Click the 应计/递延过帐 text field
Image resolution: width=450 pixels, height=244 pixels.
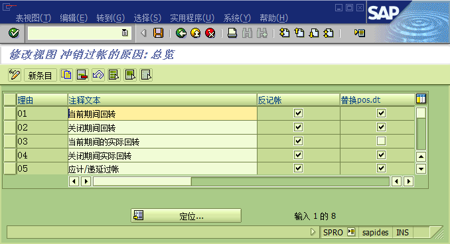coord(162,169)
